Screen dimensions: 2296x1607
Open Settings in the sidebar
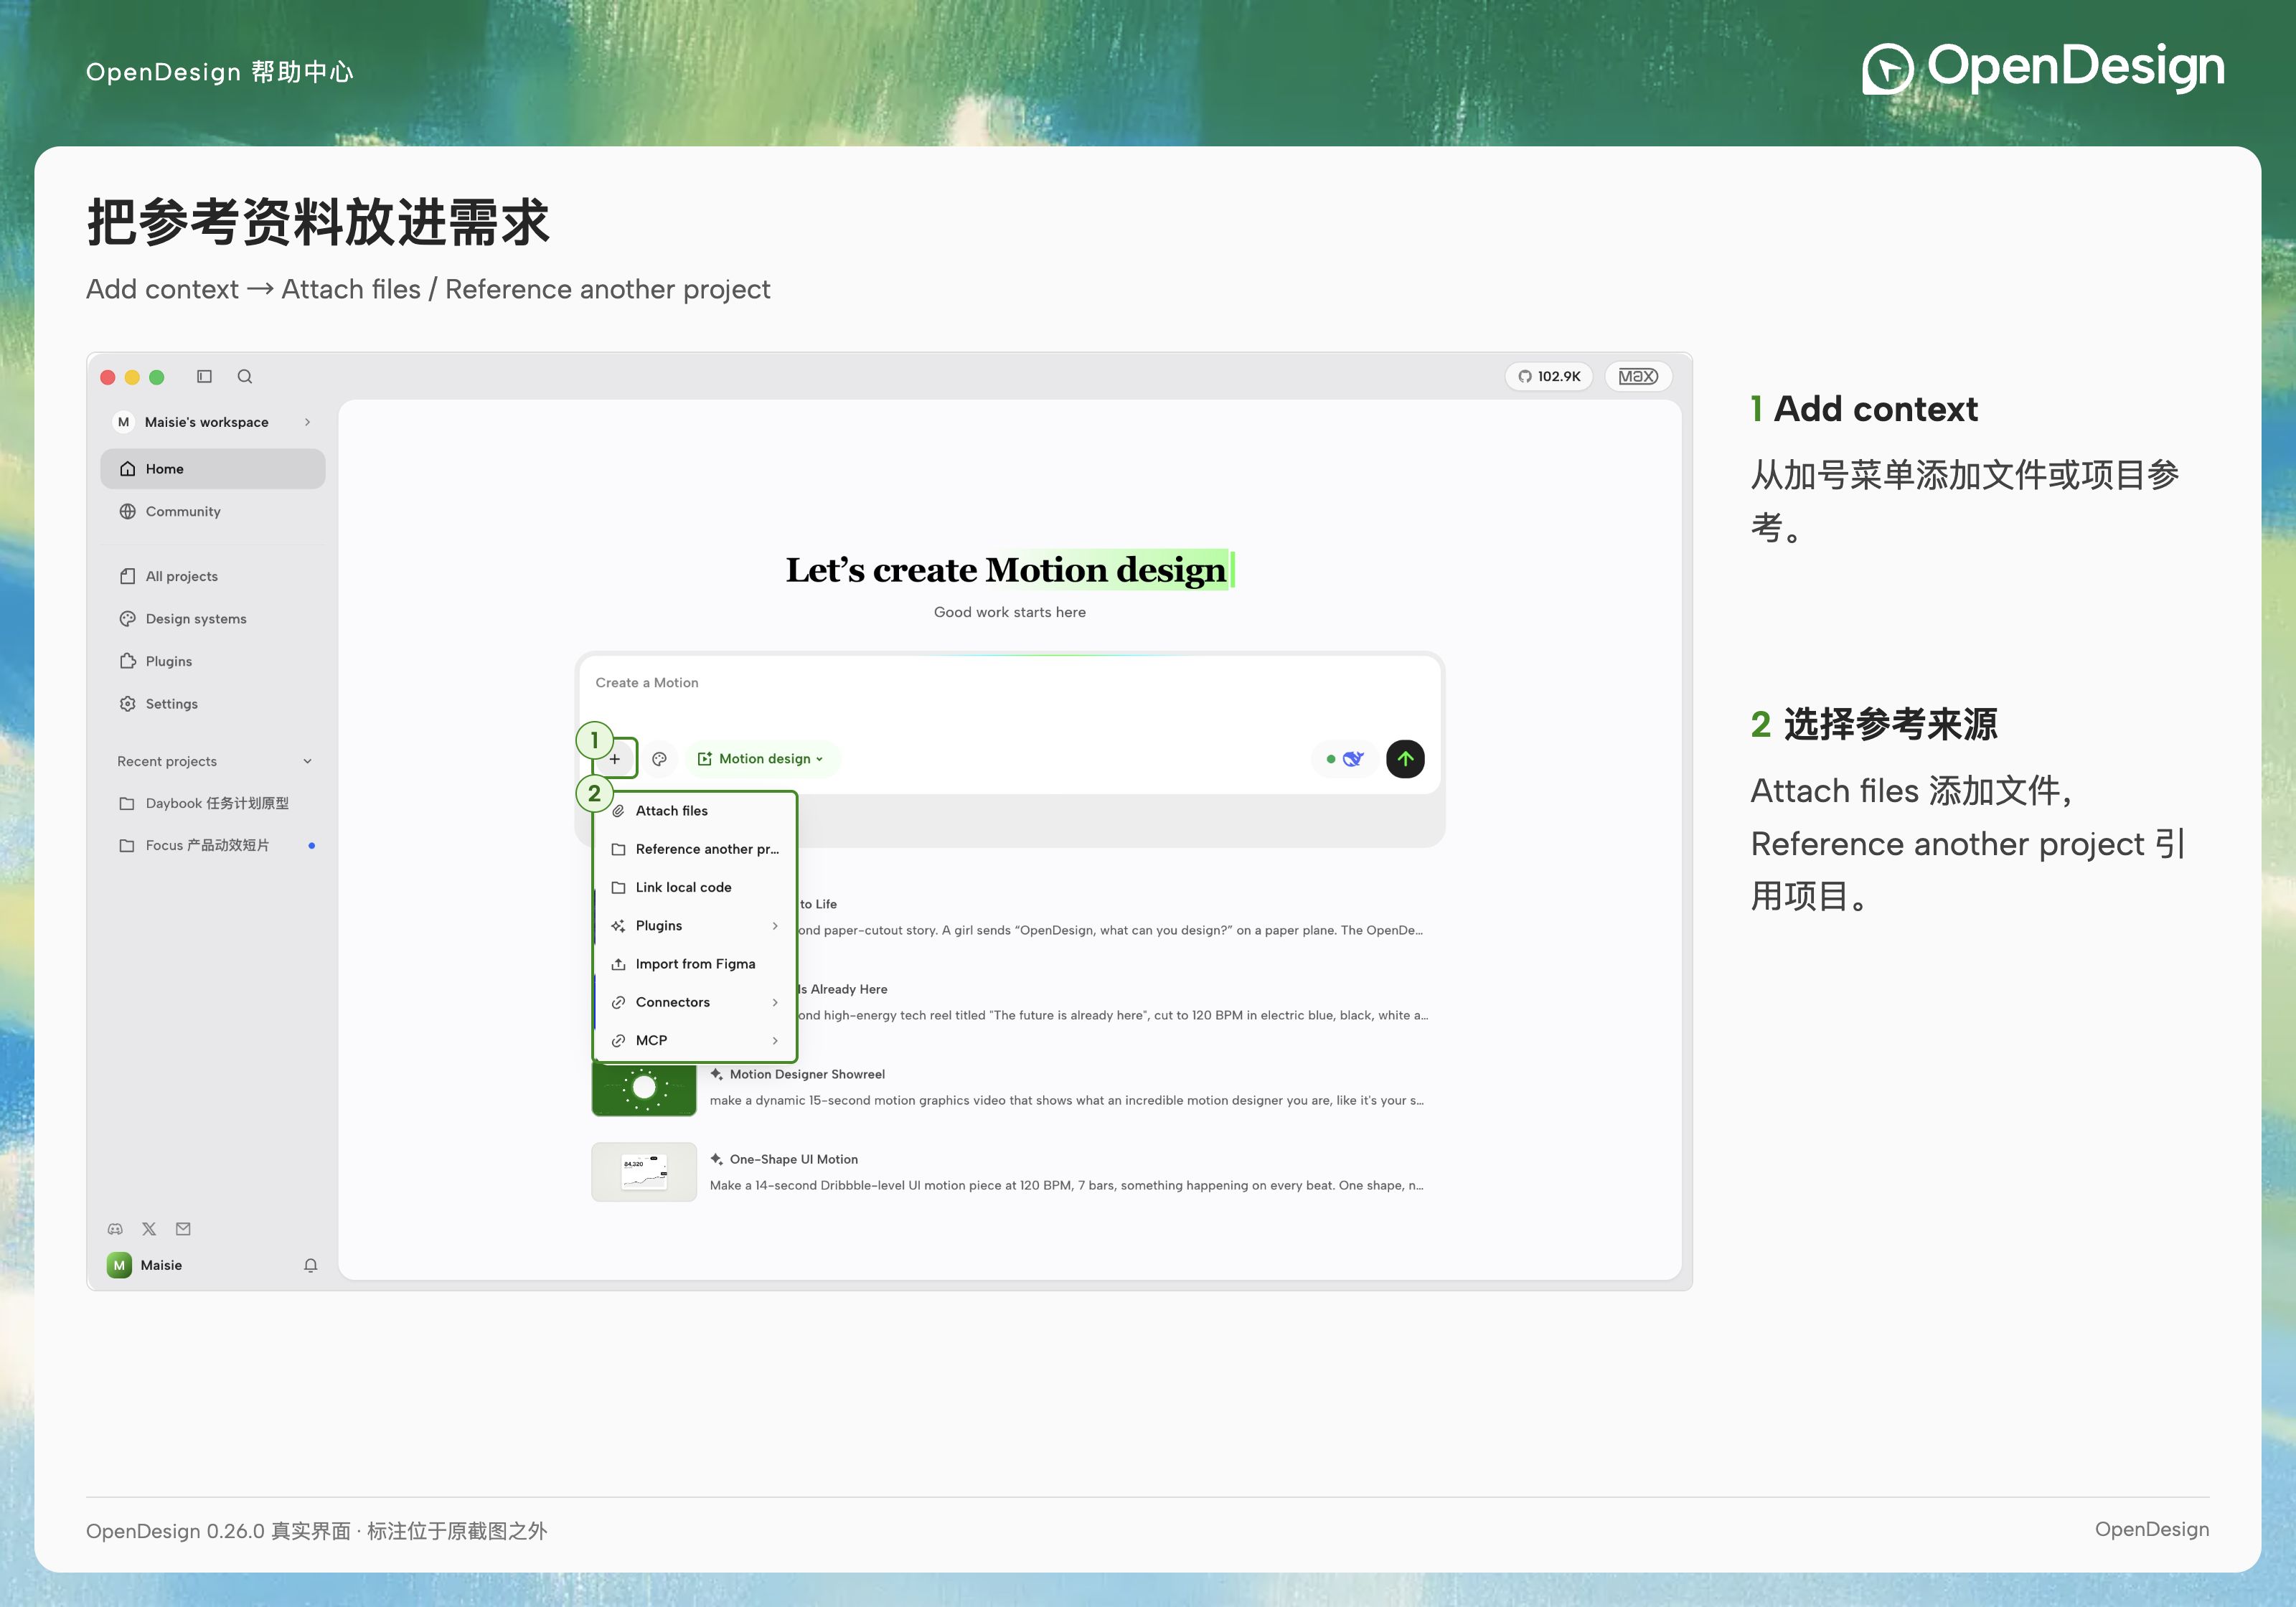click(x=213, y=704)
